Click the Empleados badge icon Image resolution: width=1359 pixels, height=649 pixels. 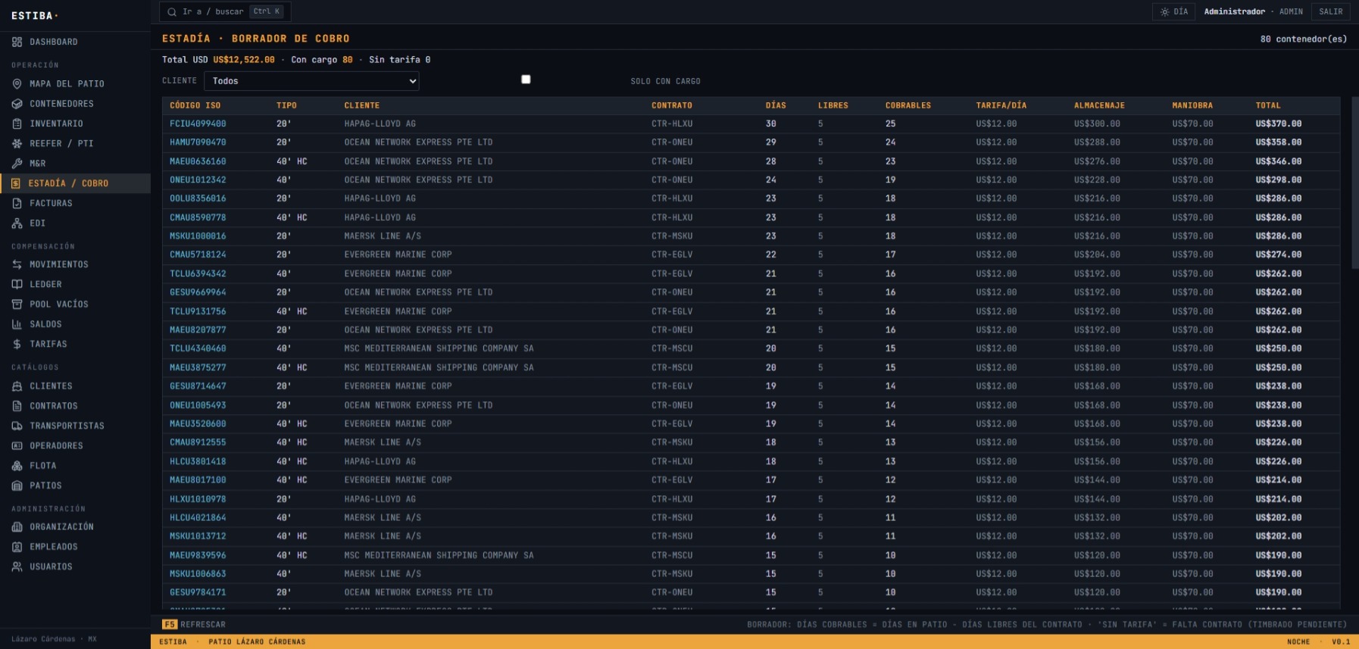point(17,547)
